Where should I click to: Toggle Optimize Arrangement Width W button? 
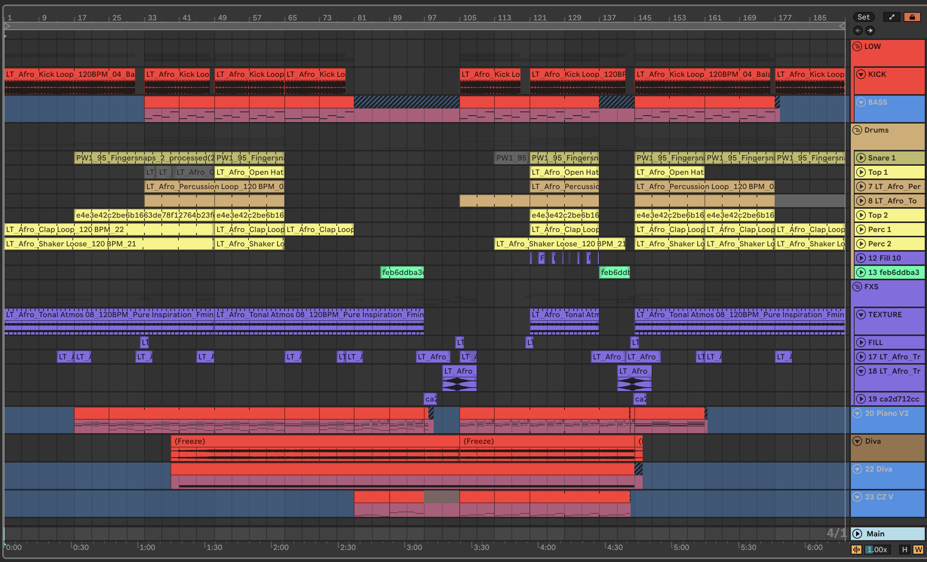click(x=918, y=550)
